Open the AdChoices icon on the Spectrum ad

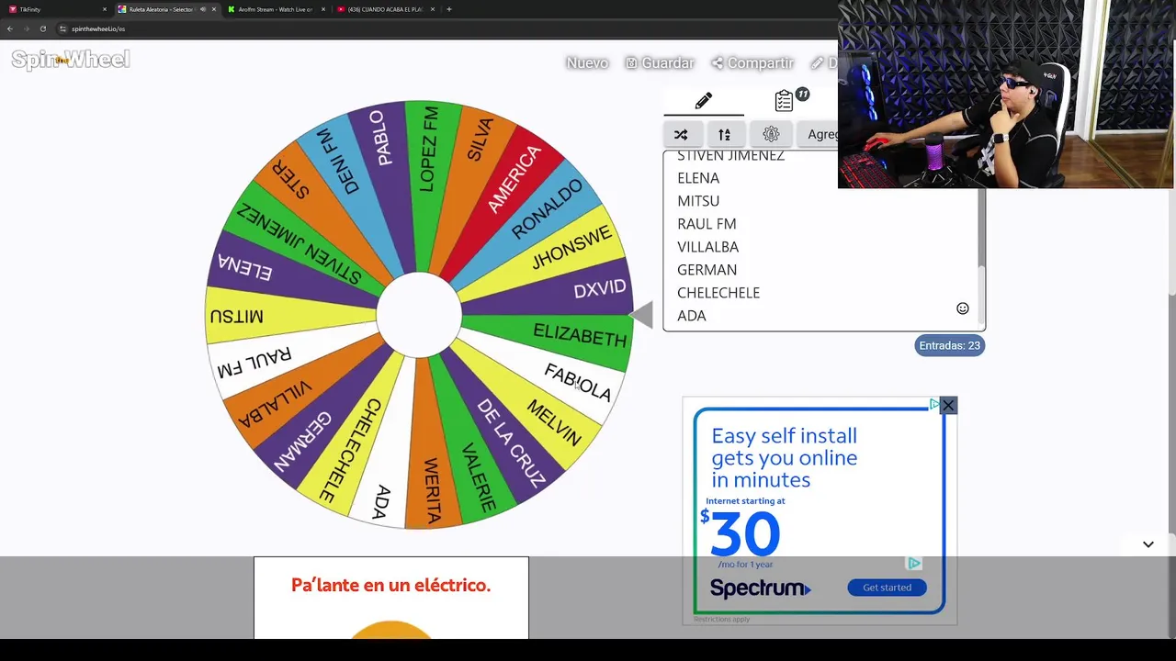coord(933,404)
